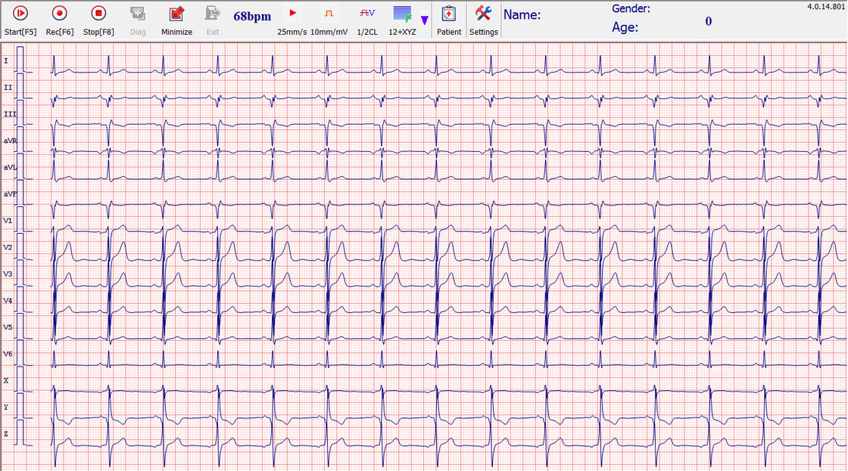The width and height of the screenshot is (848, 471).
Task: Select the 12+XYZ lead layout icon
Action: tap(402, 20)
